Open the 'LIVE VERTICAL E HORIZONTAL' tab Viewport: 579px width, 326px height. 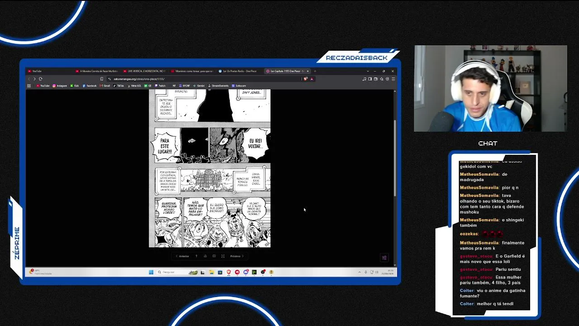coord(144,71)
